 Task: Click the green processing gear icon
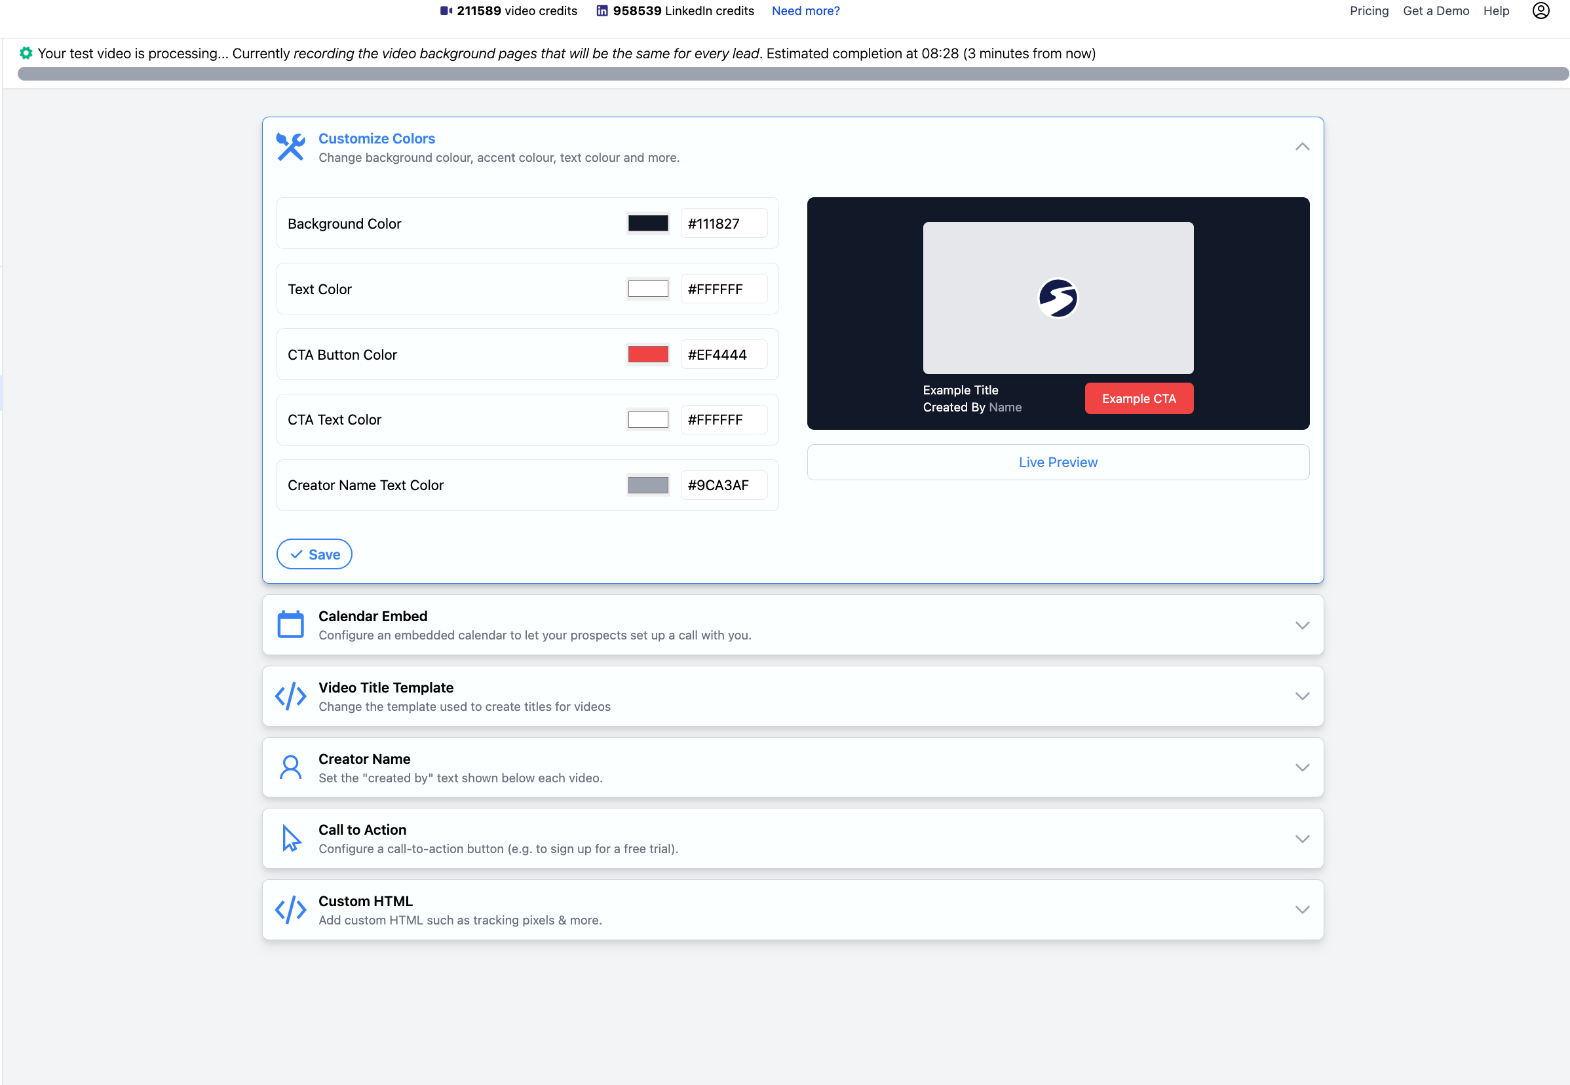(26, 53)
